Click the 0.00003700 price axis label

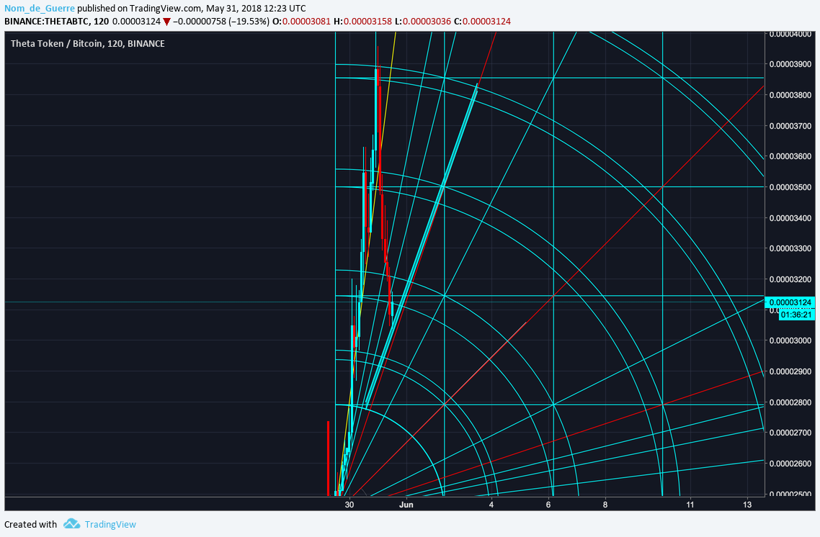click(x=790, y=126)
